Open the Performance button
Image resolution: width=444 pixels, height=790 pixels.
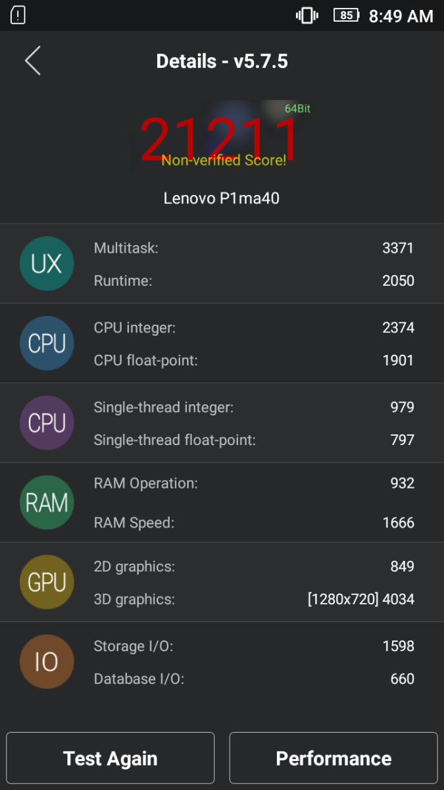pos(333,758)
